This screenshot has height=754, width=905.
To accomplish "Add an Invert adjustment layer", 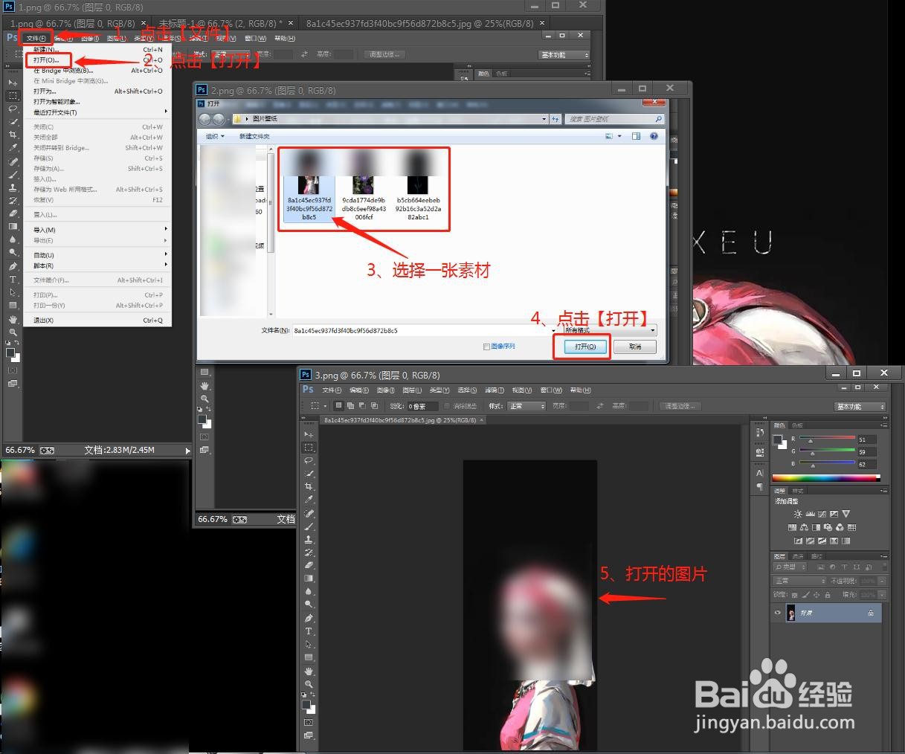I will 798,541.
